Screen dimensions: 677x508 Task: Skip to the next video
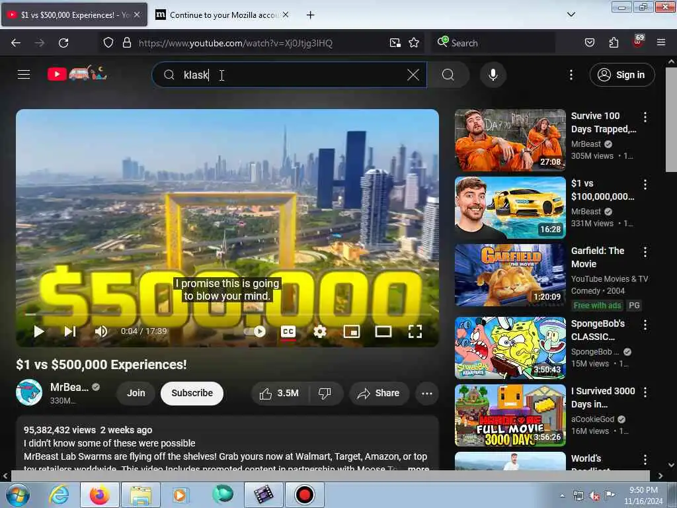pyautogui.click(x=70, y=331)
